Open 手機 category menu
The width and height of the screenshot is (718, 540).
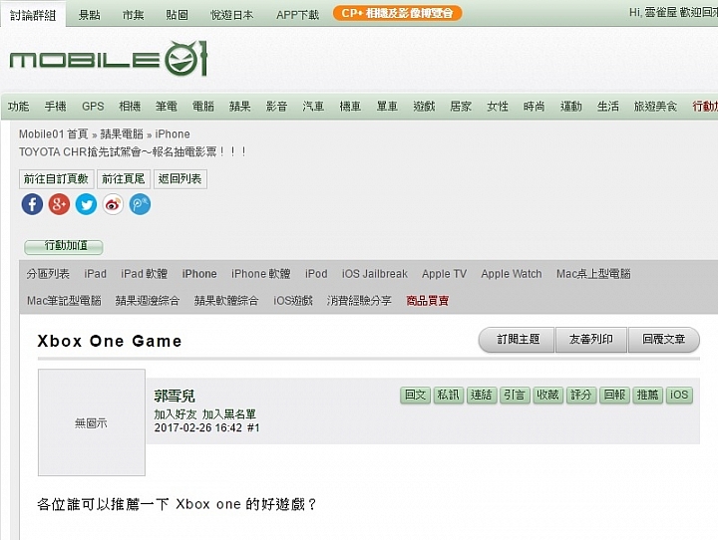click(55, 107)
